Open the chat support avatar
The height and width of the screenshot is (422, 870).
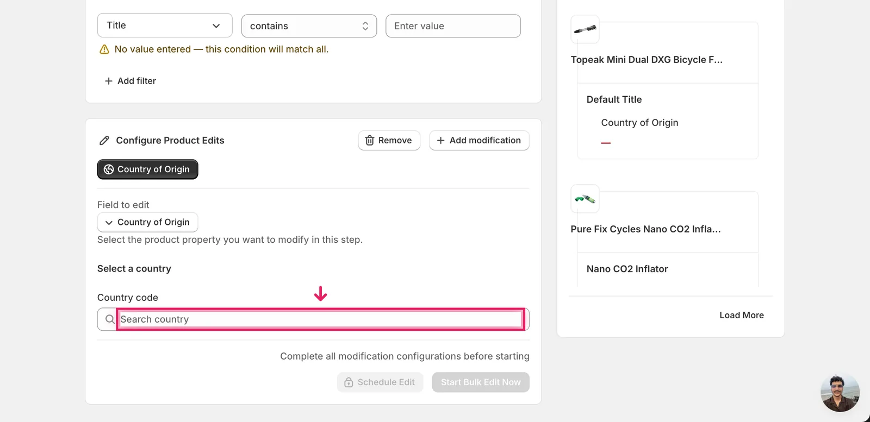point(840,393)
